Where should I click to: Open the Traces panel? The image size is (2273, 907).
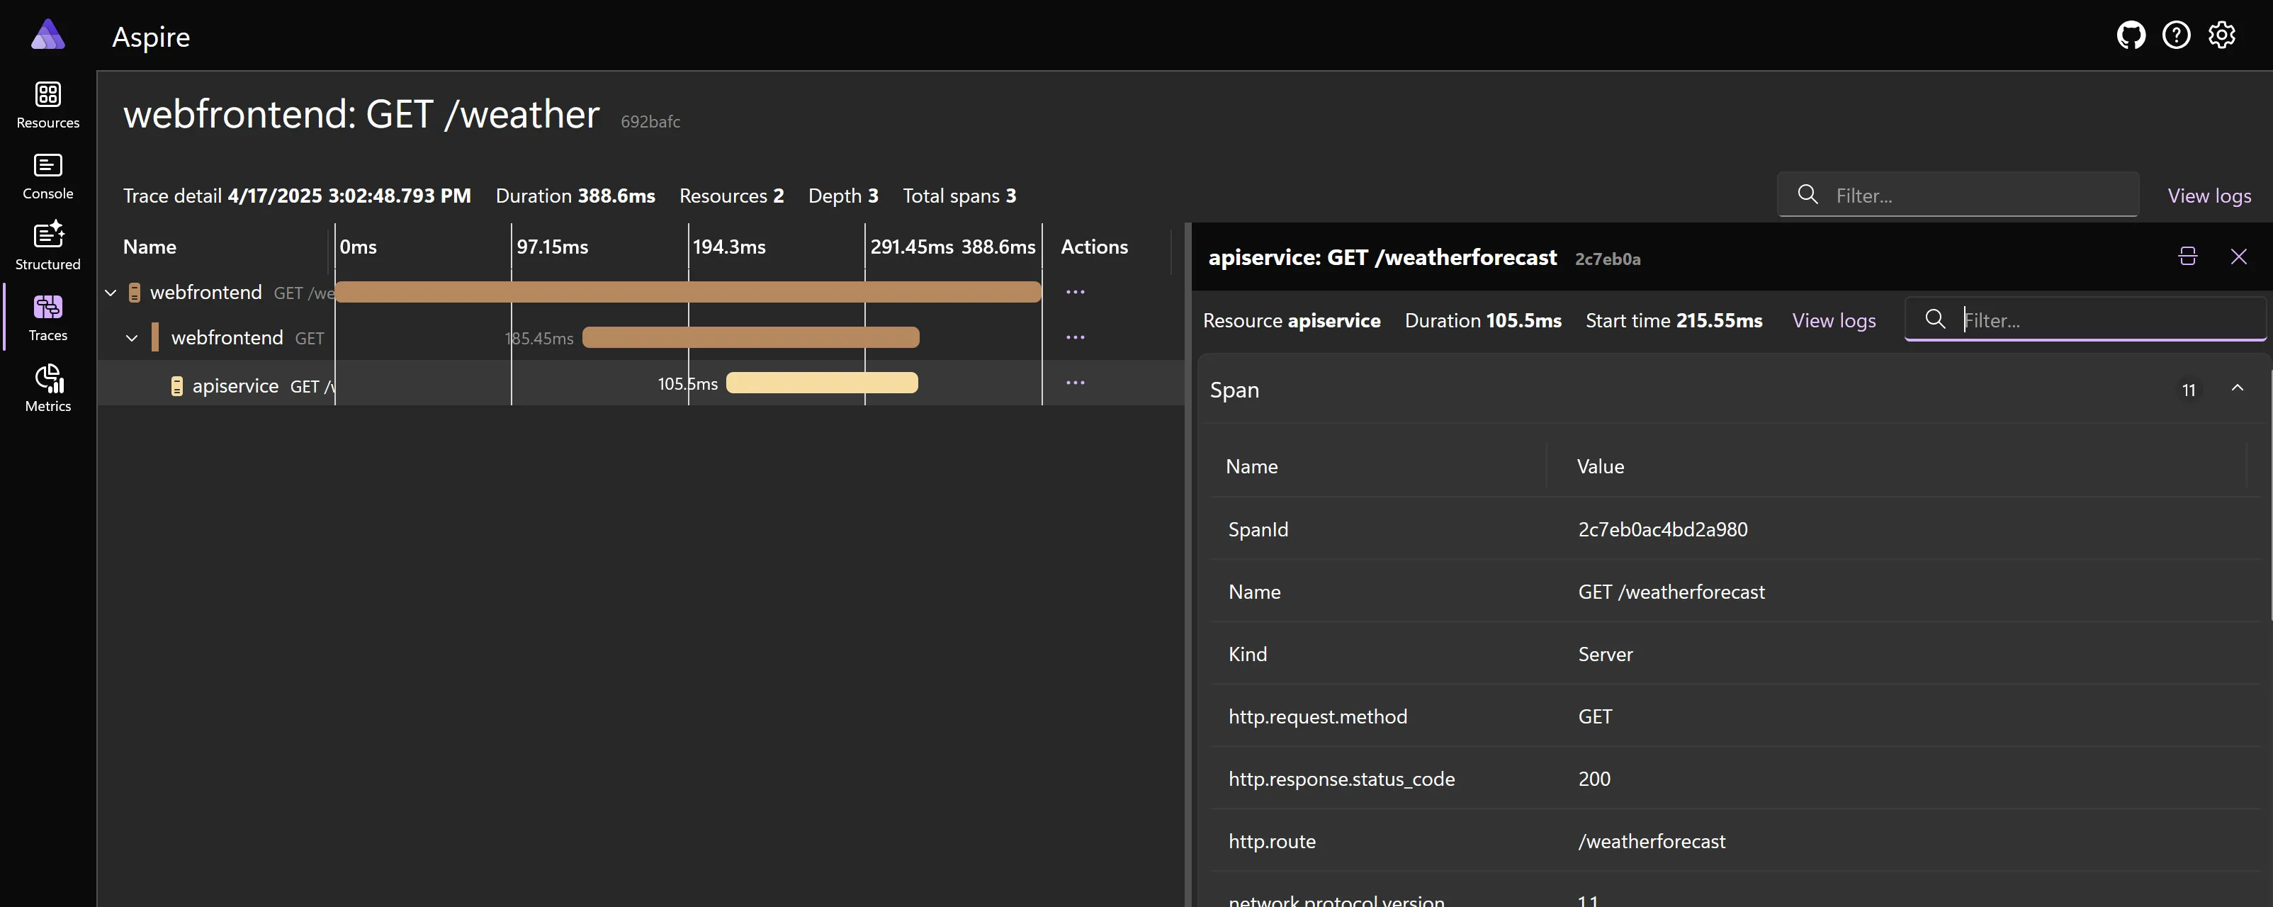point(47,317)
